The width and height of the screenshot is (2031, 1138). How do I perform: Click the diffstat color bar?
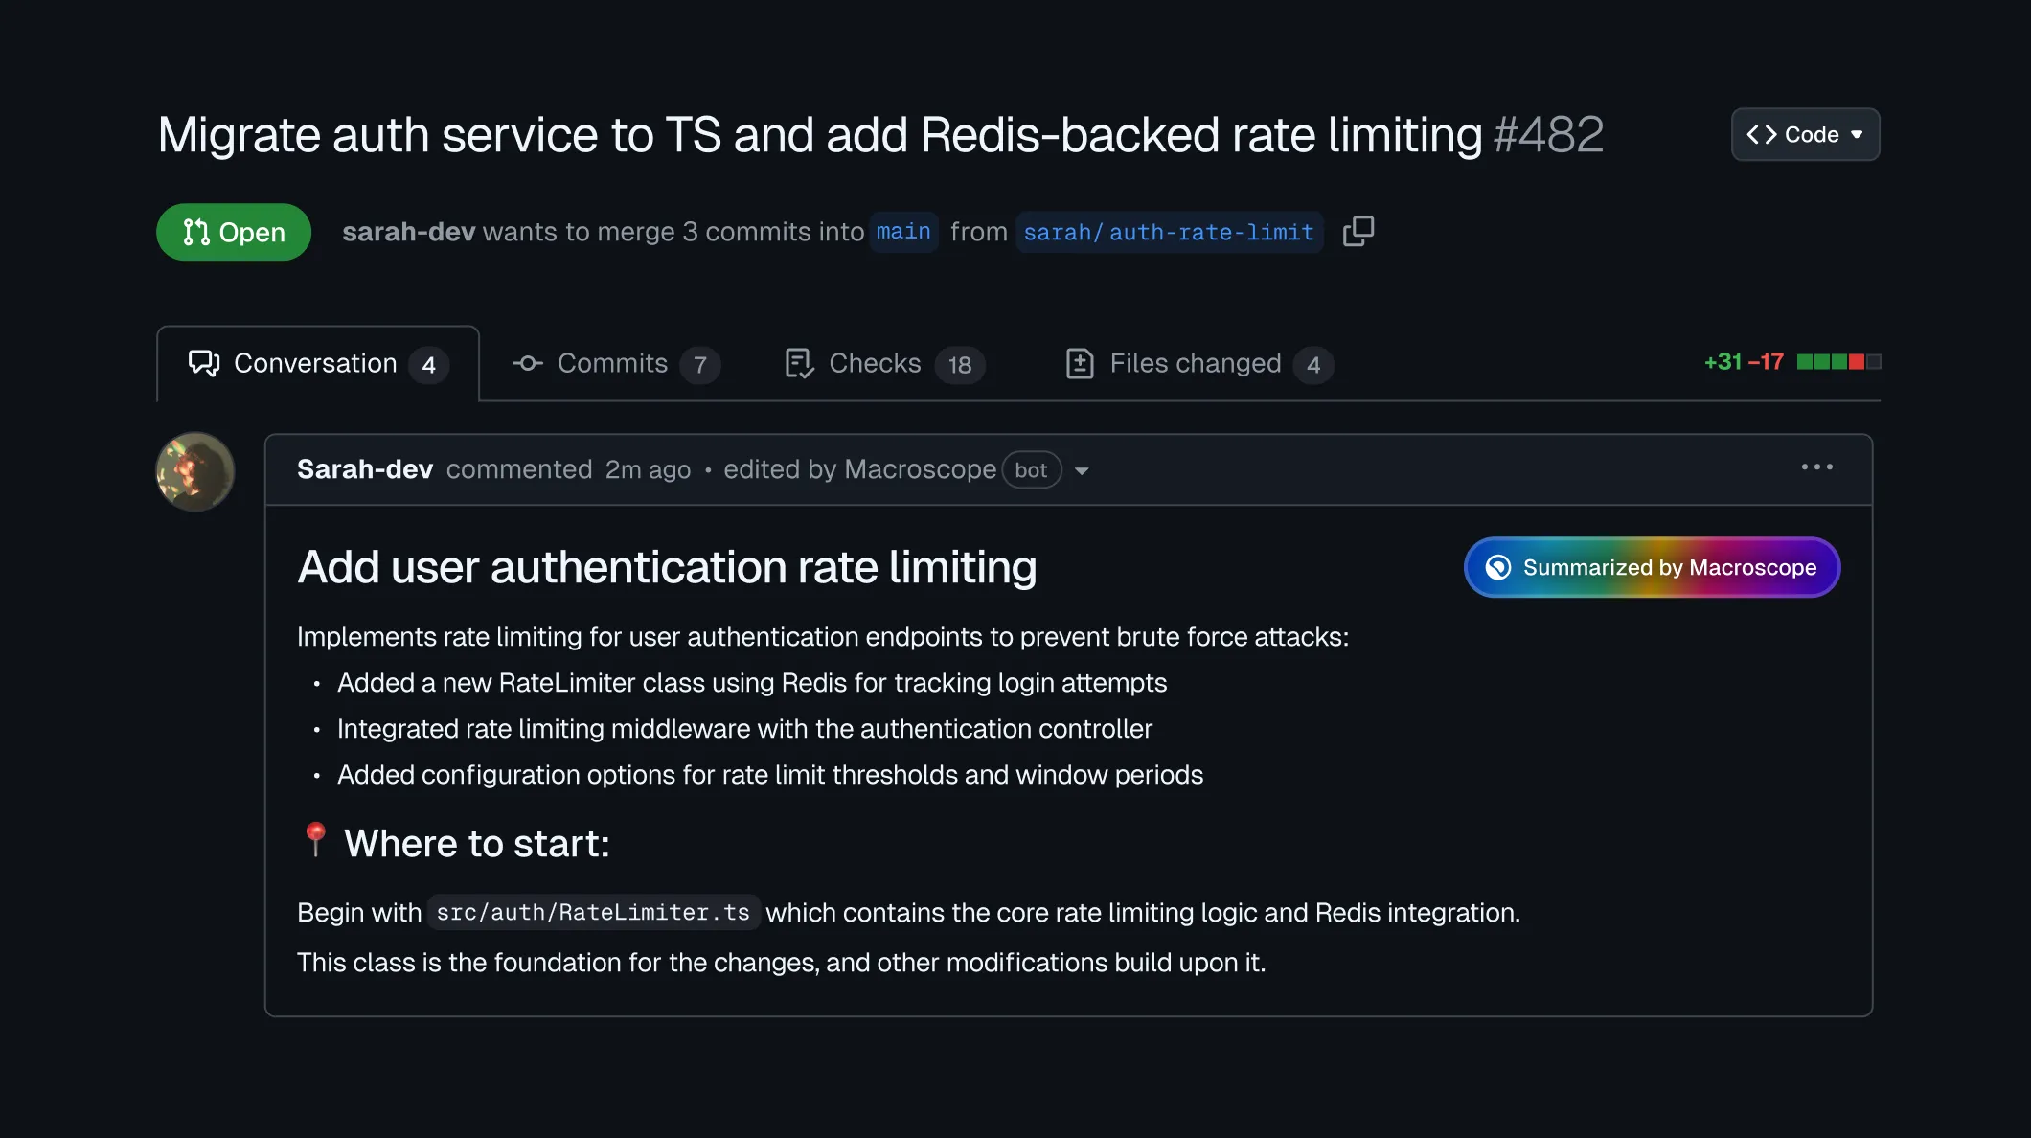tap(1838, 362)
